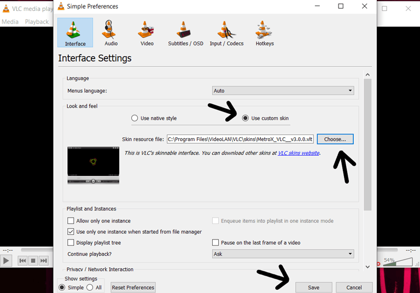This screenshot has width=420, height=293.
Task: Minimize the Simple Preferences window
Action: (x=317, y=6)
